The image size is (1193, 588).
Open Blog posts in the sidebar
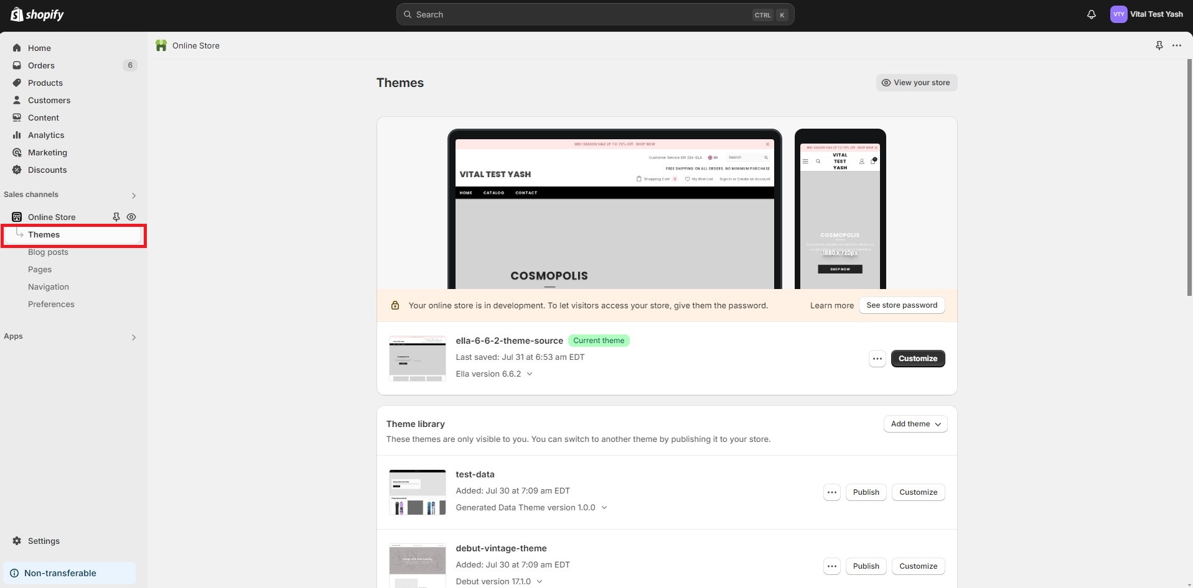(48, 252)
